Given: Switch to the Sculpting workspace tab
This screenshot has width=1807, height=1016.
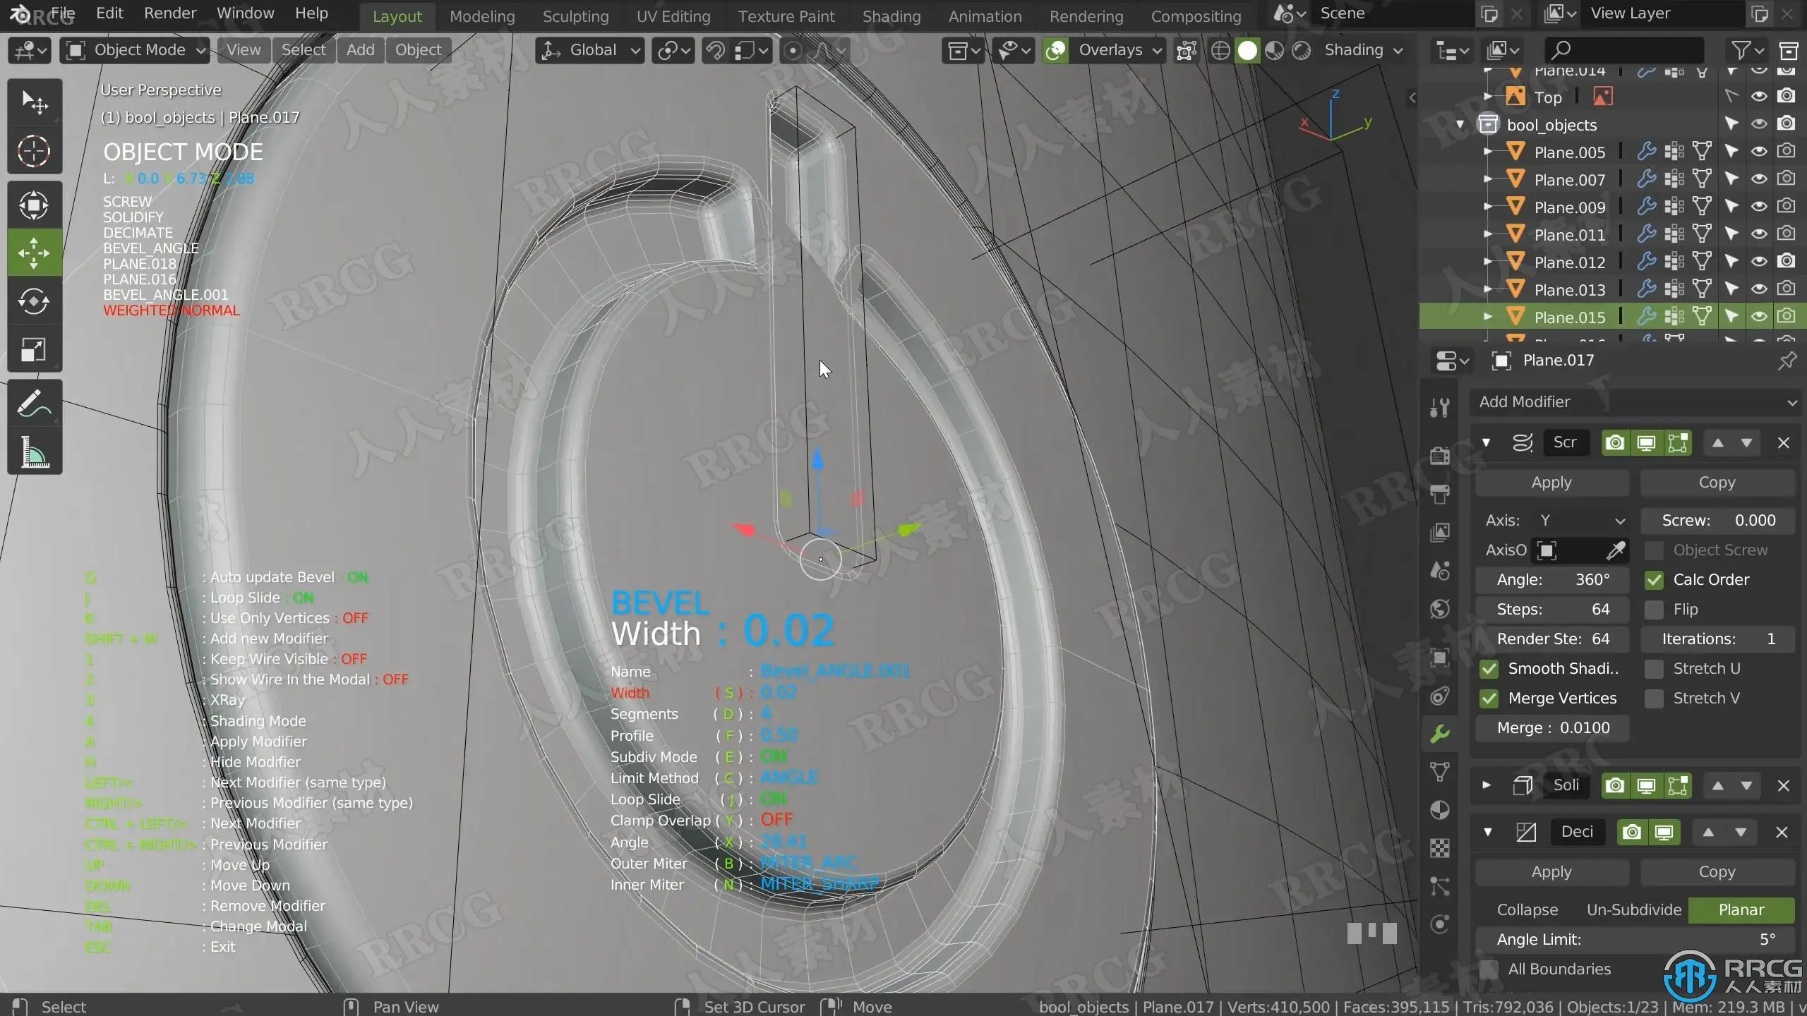Looking at the screenshot, I should (575, 16).
